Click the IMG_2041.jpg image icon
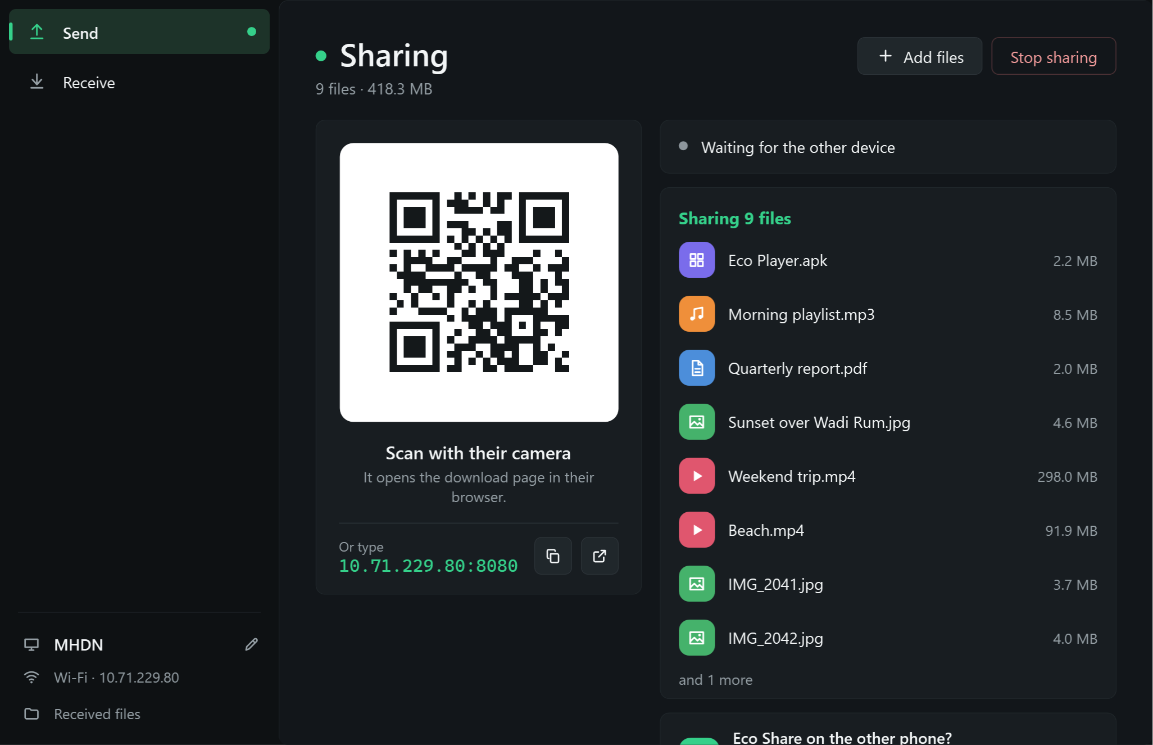This screenshot has height=745, width=1153. pyautogui.click(x=697, y=584)
